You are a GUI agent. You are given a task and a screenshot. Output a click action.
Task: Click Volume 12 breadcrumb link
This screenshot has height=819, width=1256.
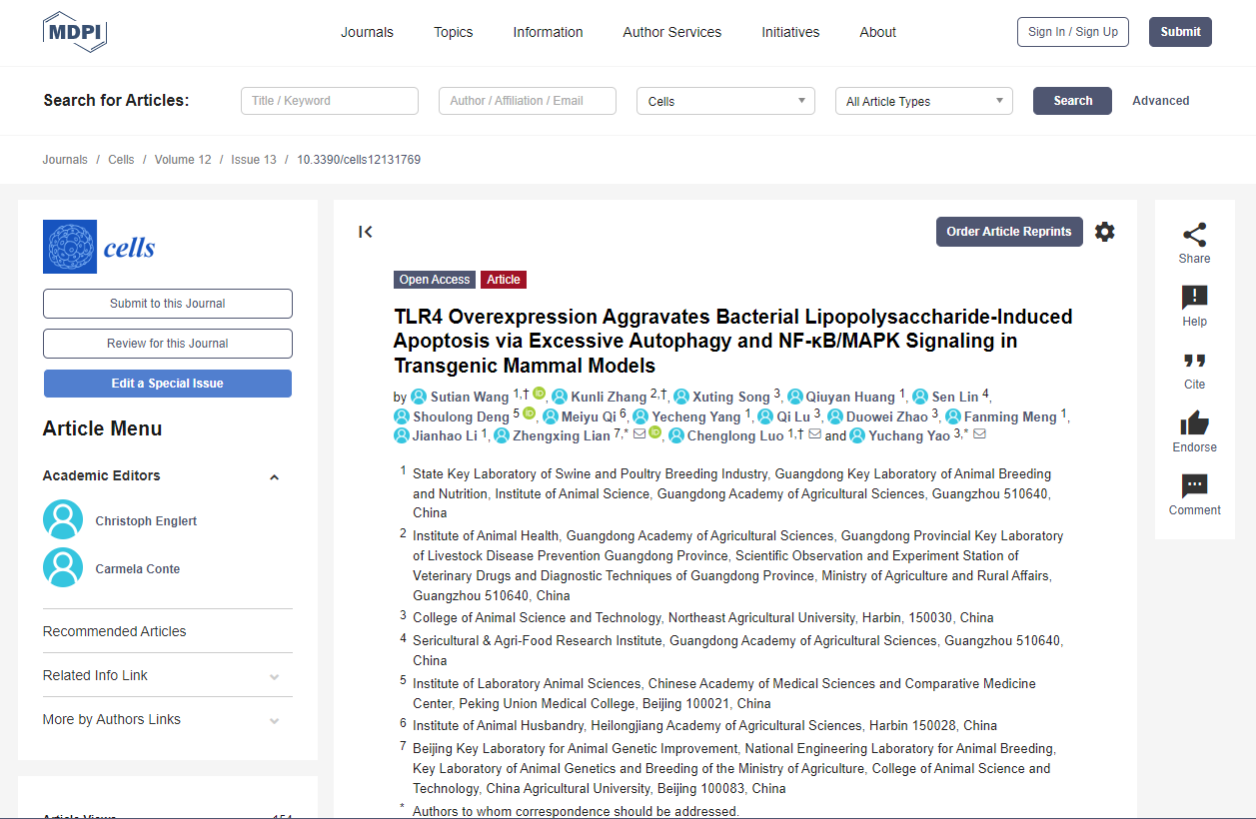(183, 160)
